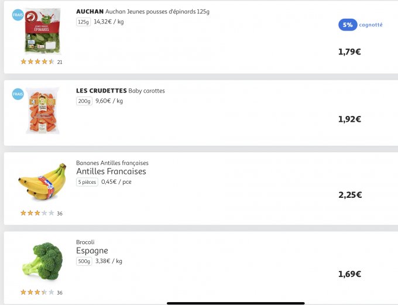Open Les Crudettes Baby carottes title
This screenshot has width=398, height=305.
pos(121,91)
